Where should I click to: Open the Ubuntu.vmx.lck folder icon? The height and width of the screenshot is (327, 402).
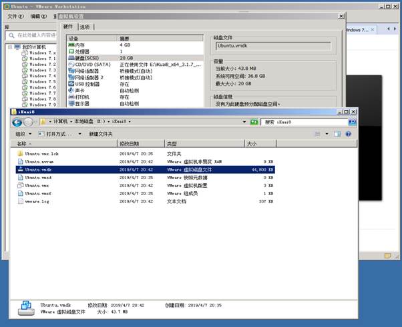(x=20, y=153)
